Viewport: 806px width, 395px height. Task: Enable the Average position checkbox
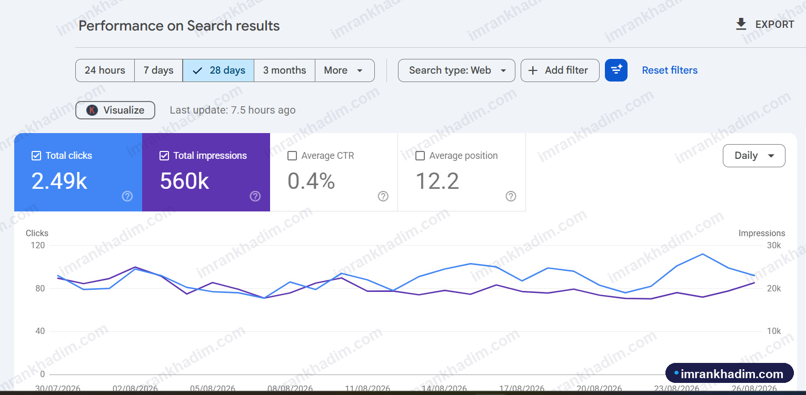[420, 156]
